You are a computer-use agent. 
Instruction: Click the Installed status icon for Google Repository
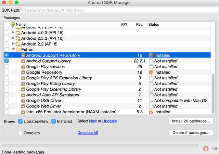pyautogui.click(x=151, y=72)
